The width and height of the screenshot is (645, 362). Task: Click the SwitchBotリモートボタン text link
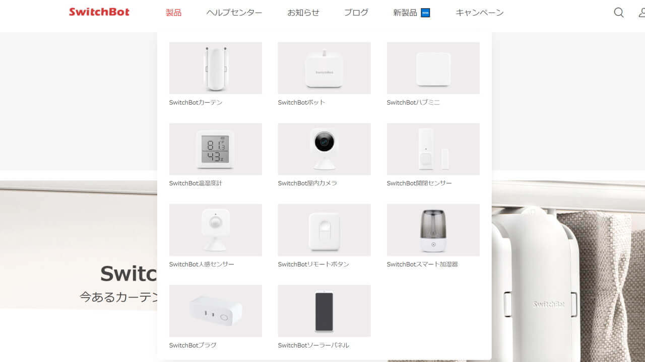point(313,264)
